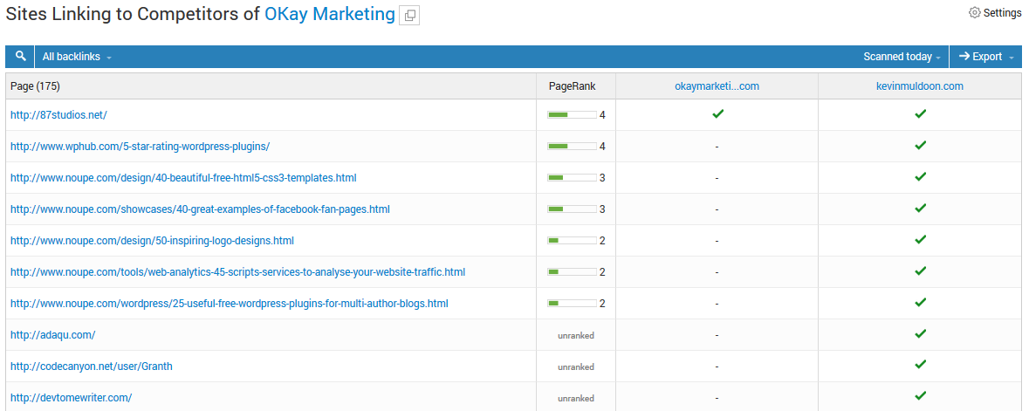Open noupe 50-inspiring-logo-designs link
Viewport: 1029px width, 411px height.
click(x=152, y=241)
